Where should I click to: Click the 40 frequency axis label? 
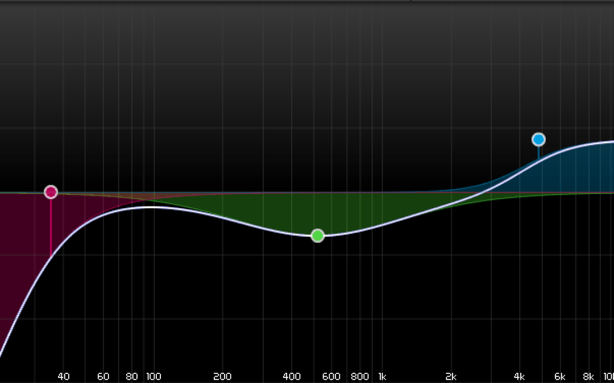pyautogui.click(x=64, y=377)
